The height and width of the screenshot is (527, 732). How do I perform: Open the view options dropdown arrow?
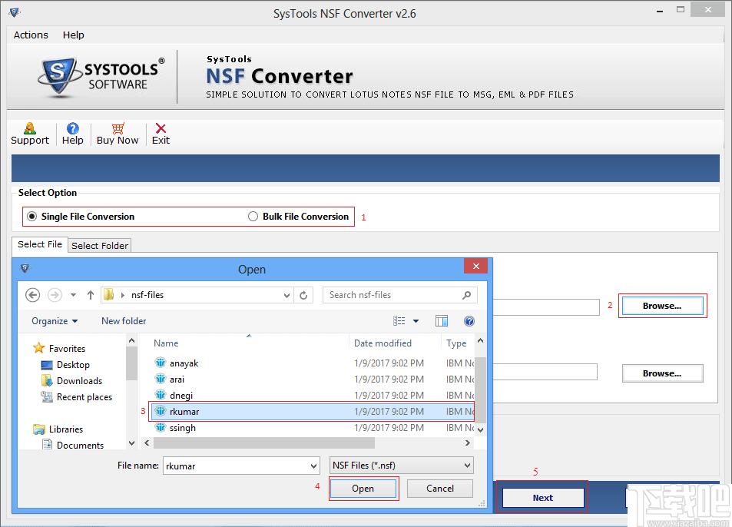tap(416, 320)
